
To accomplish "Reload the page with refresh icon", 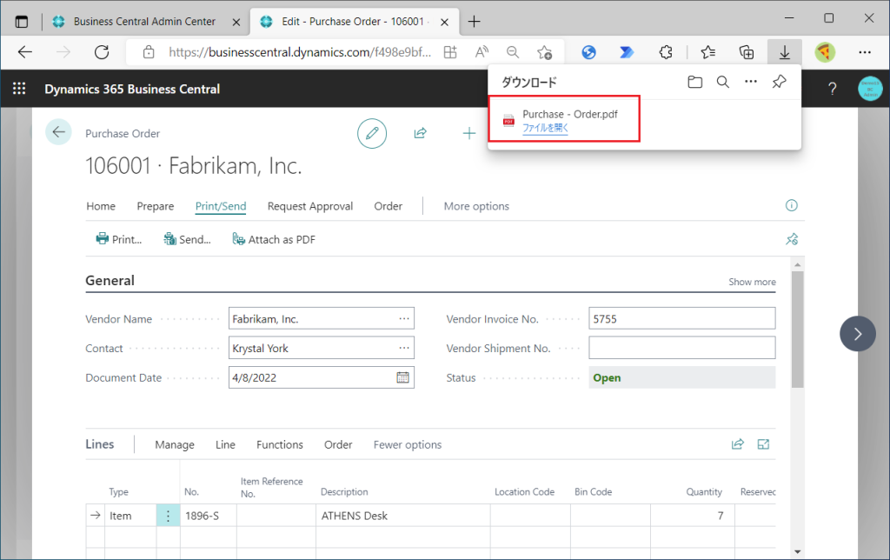I will (x=102, y=52).
